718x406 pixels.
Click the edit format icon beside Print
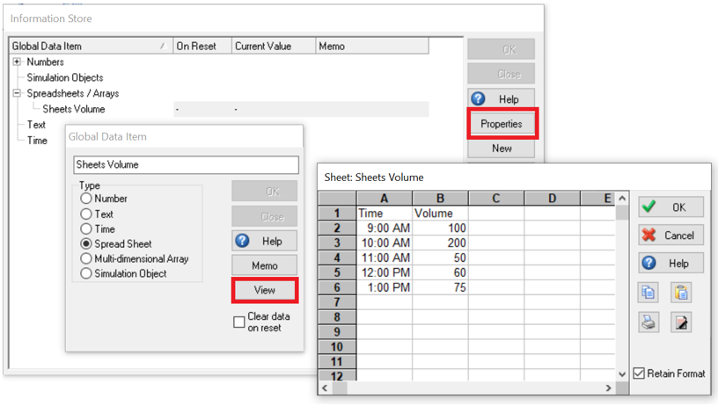(680, 323)
